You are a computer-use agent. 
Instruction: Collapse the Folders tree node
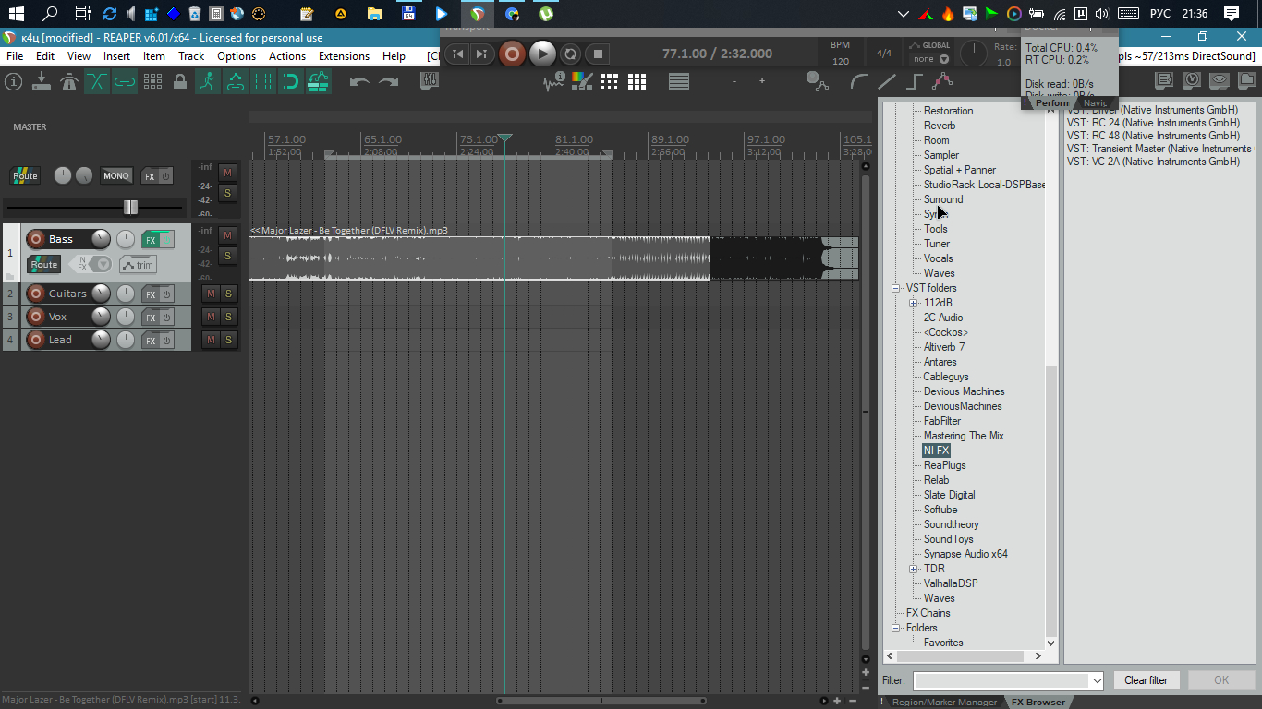point(895,628)
